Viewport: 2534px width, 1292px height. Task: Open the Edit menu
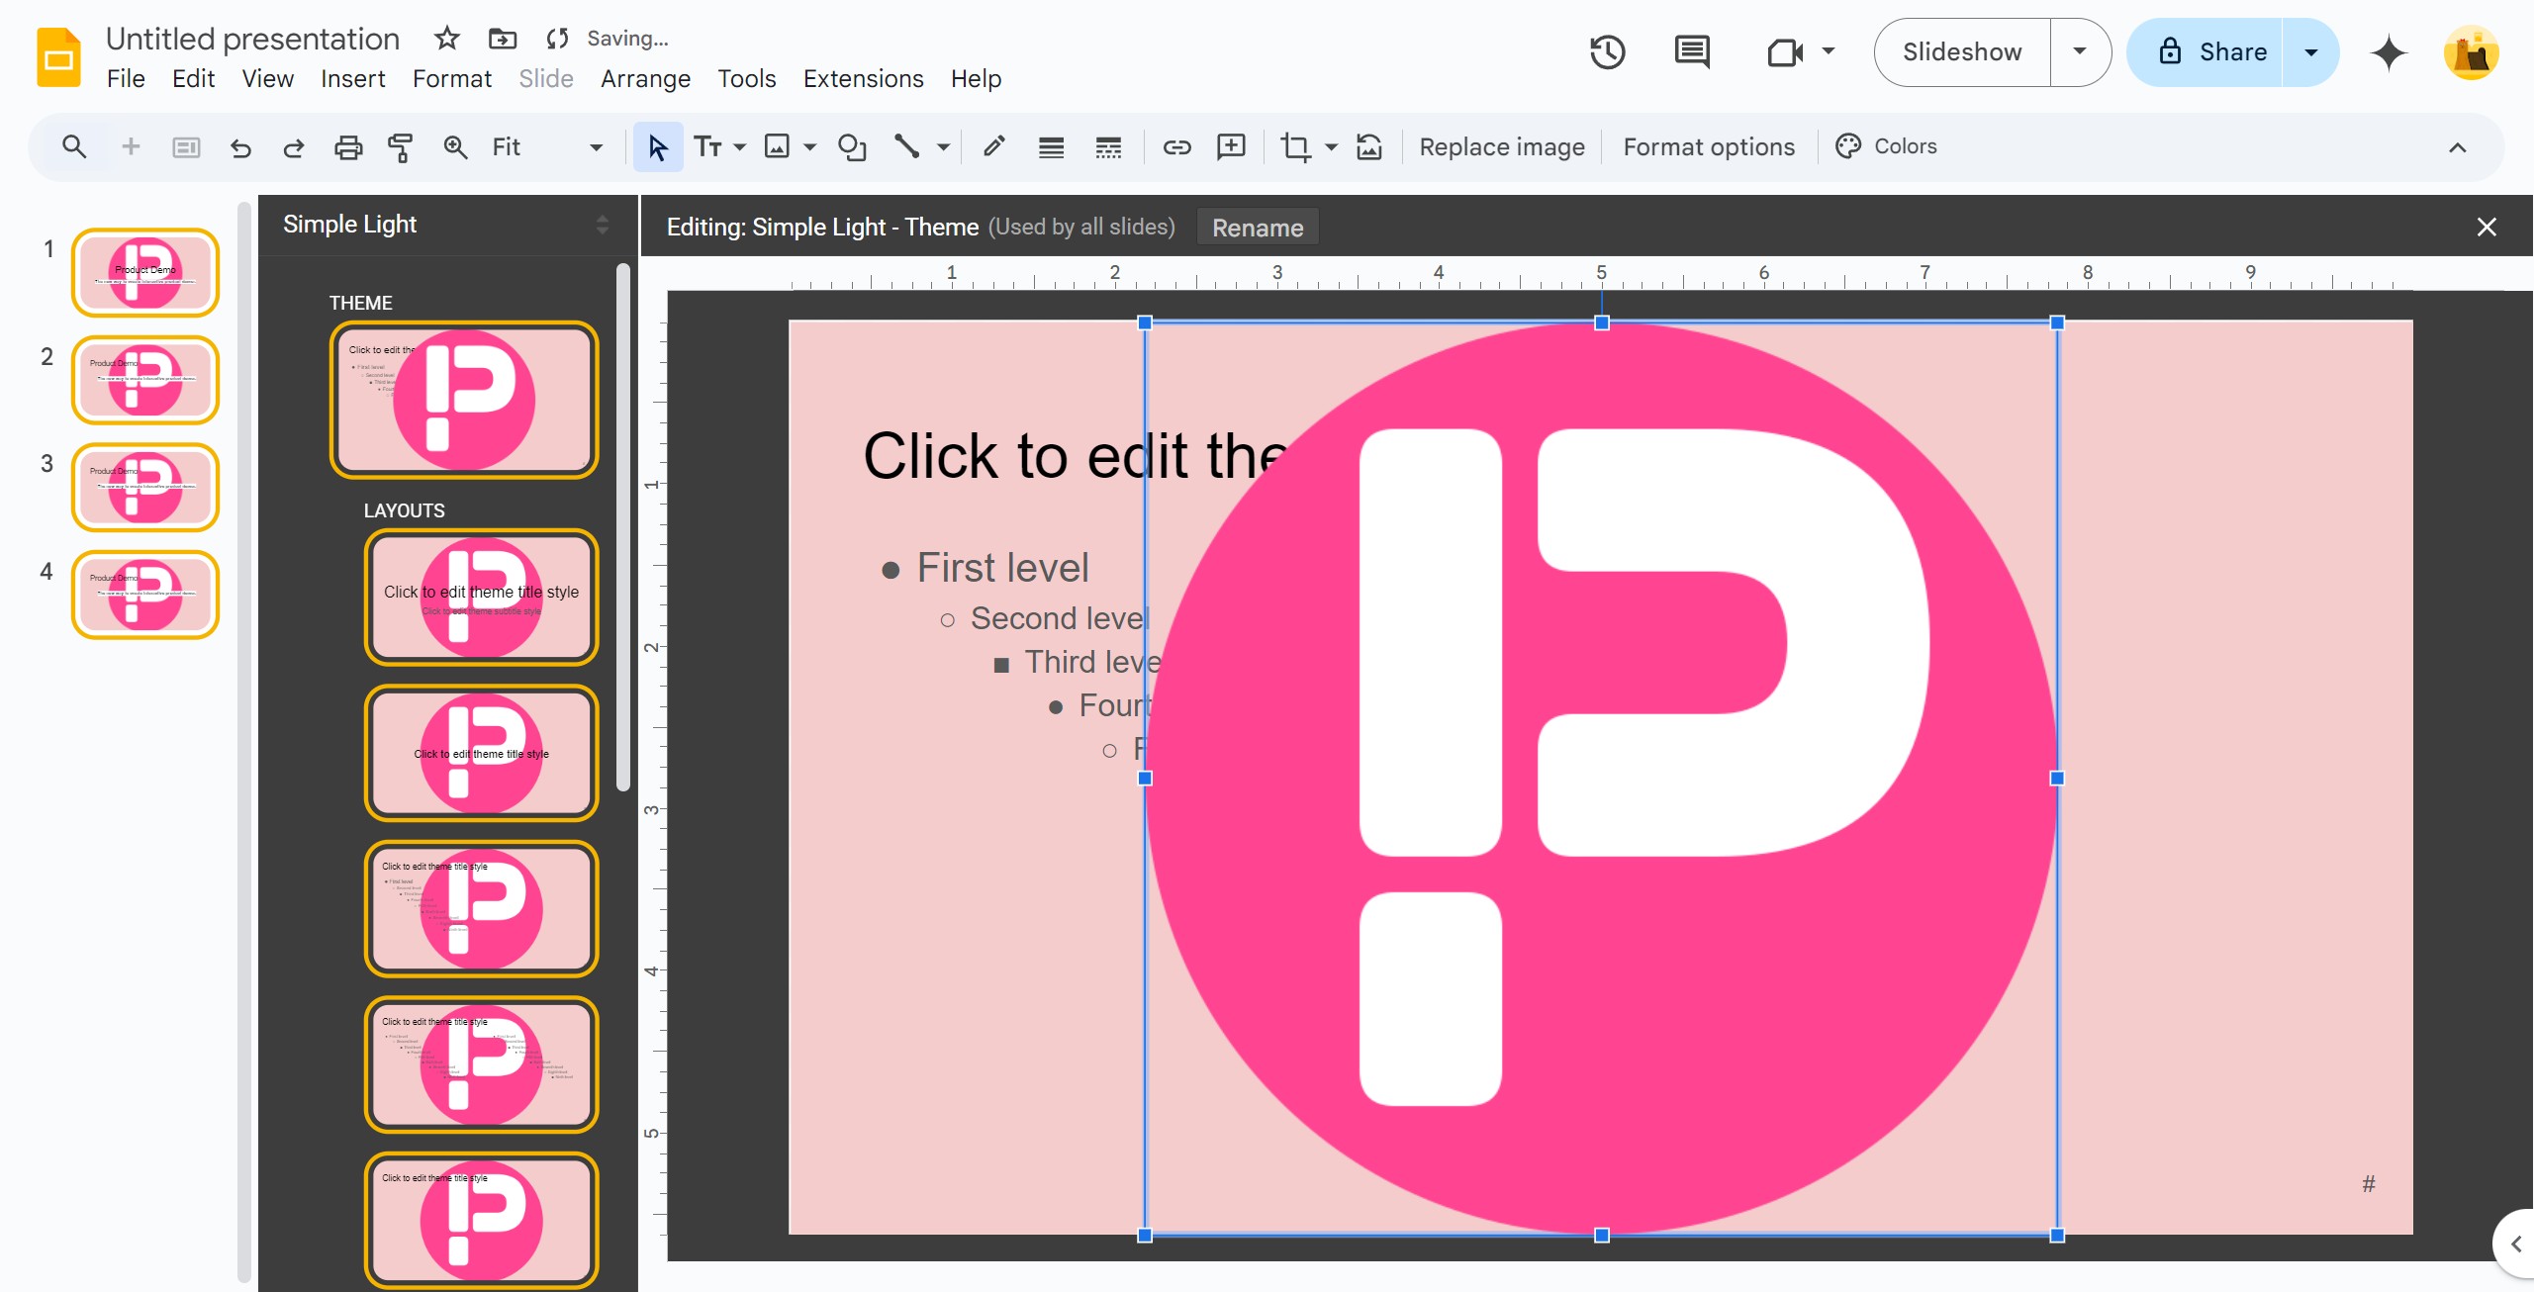click(193, 79)
